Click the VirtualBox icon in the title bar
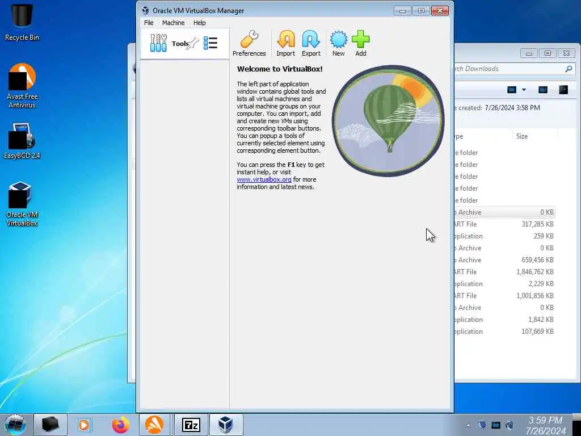Viewport: 581px width, 436px height. [x=146, y=10]
